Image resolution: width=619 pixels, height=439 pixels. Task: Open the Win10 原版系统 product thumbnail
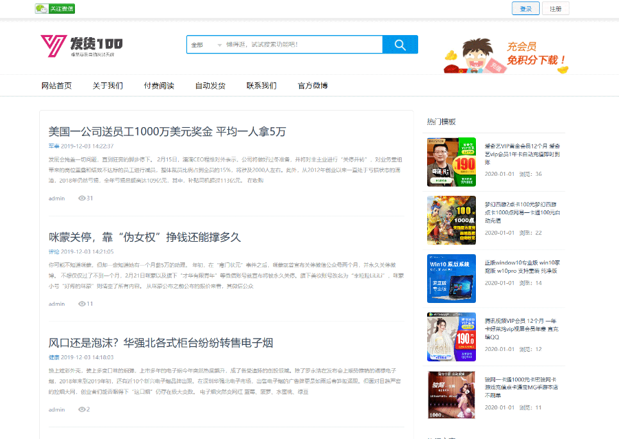coord(451,278)
